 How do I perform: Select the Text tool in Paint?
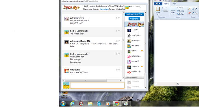click(x=196, y=9)
